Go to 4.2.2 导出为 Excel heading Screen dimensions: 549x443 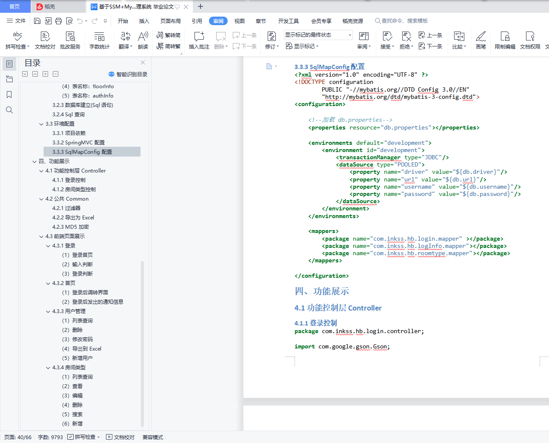(73, 218)
